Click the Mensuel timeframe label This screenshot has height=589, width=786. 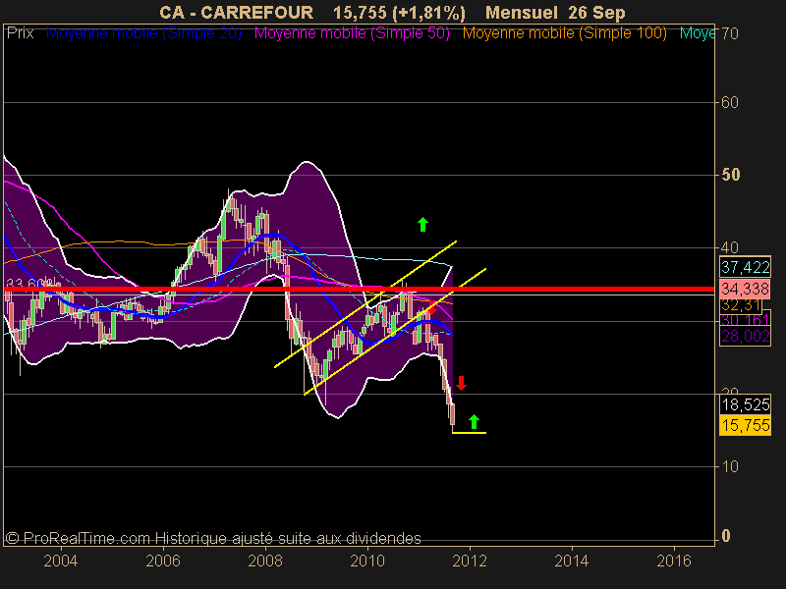coord(522,13)
